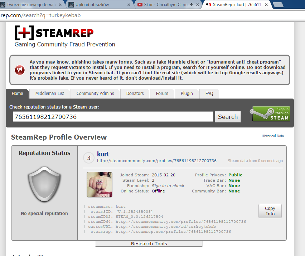Click the YouTube favicon on Skor tab
This screenshot has height=256, width=305.
[140, 5]
